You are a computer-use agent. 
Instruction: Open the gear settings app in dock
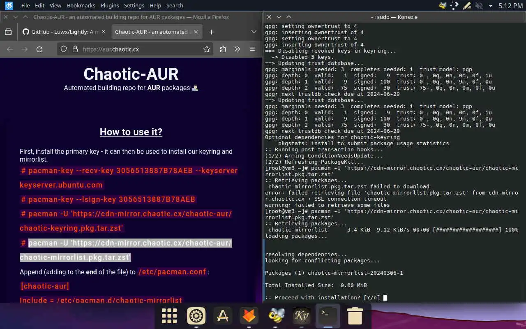pos(196,316)
